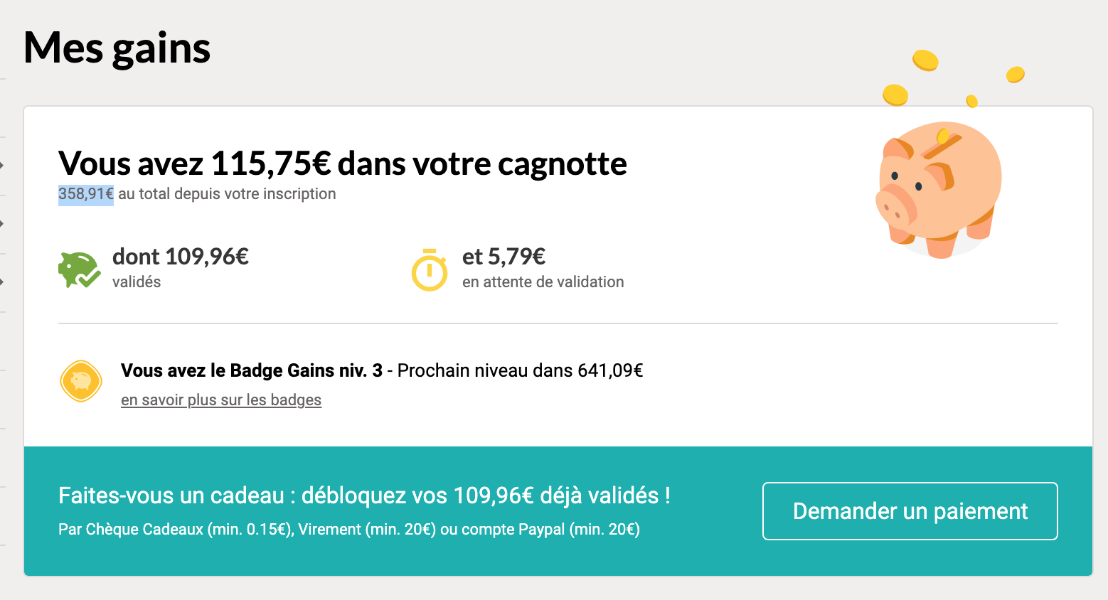Image resolution: width=1108 pixels, height=600 pixels.
Task: Click the green validated piggy icon
Action: coord(78,269)
